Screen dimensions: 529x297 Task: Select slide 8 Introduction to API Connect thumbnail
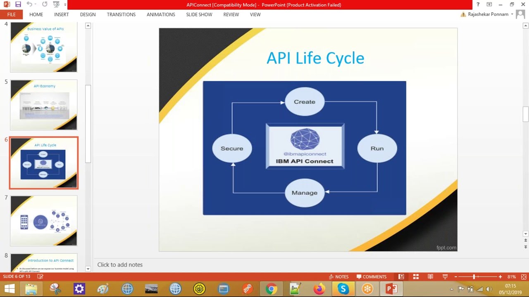[43, 263]
